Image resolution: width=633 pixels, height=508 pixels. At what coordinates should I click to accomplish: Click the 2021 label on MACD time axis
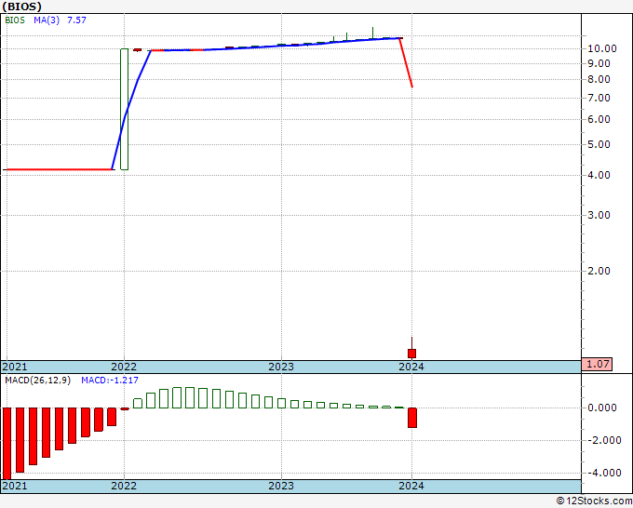pyautogui.click(x=15, y=486)
